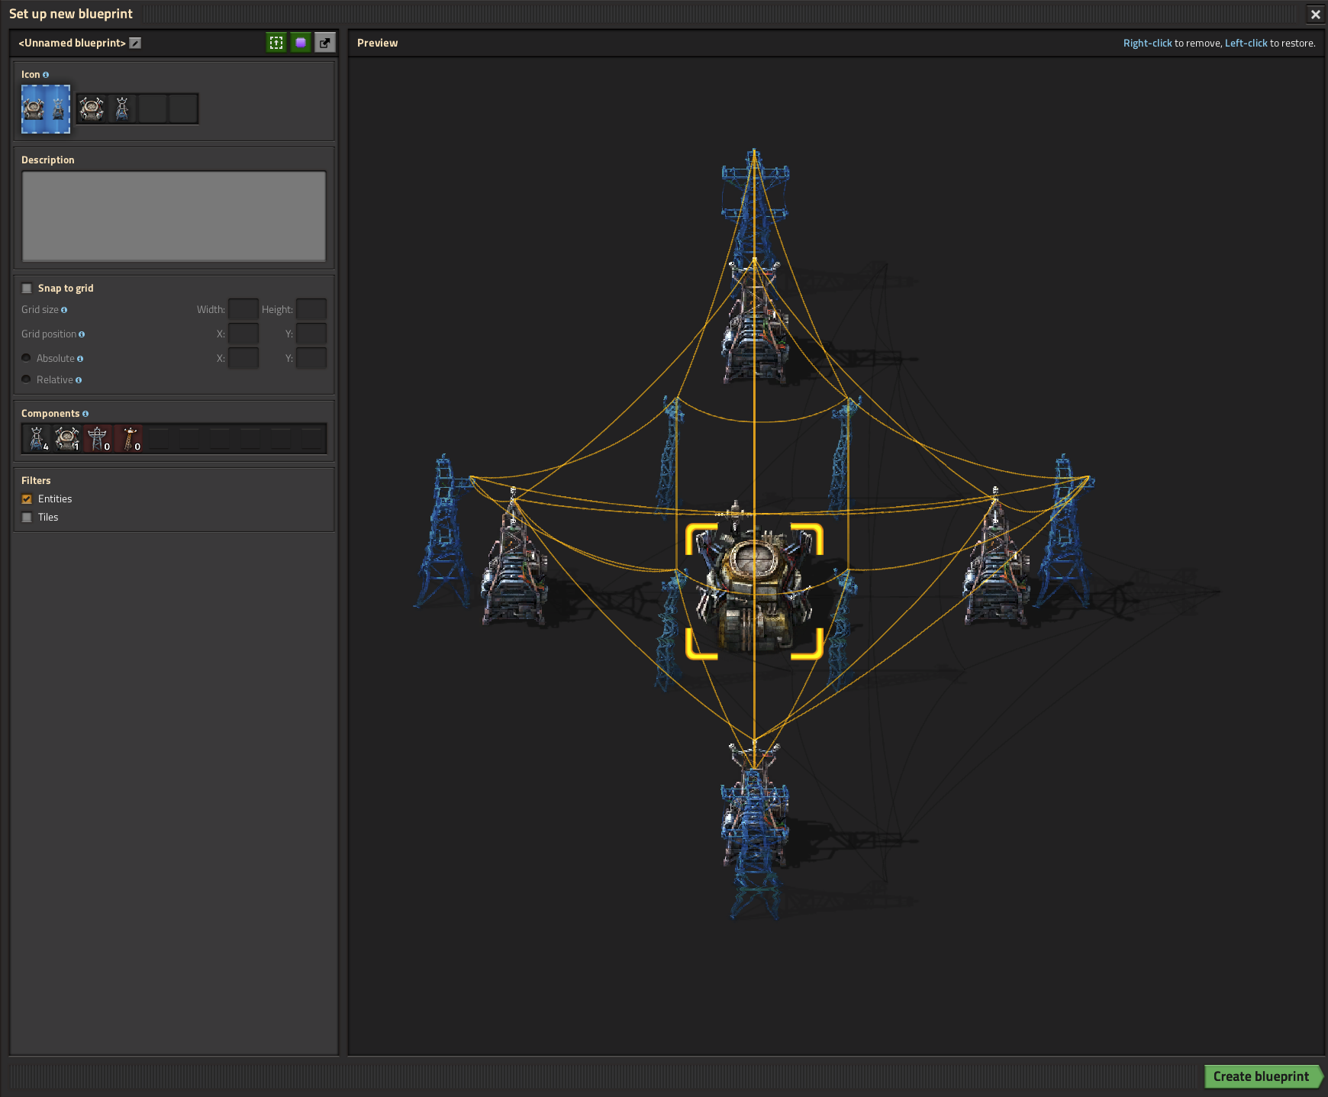Click the info icon next to Relative

point(79,380)
